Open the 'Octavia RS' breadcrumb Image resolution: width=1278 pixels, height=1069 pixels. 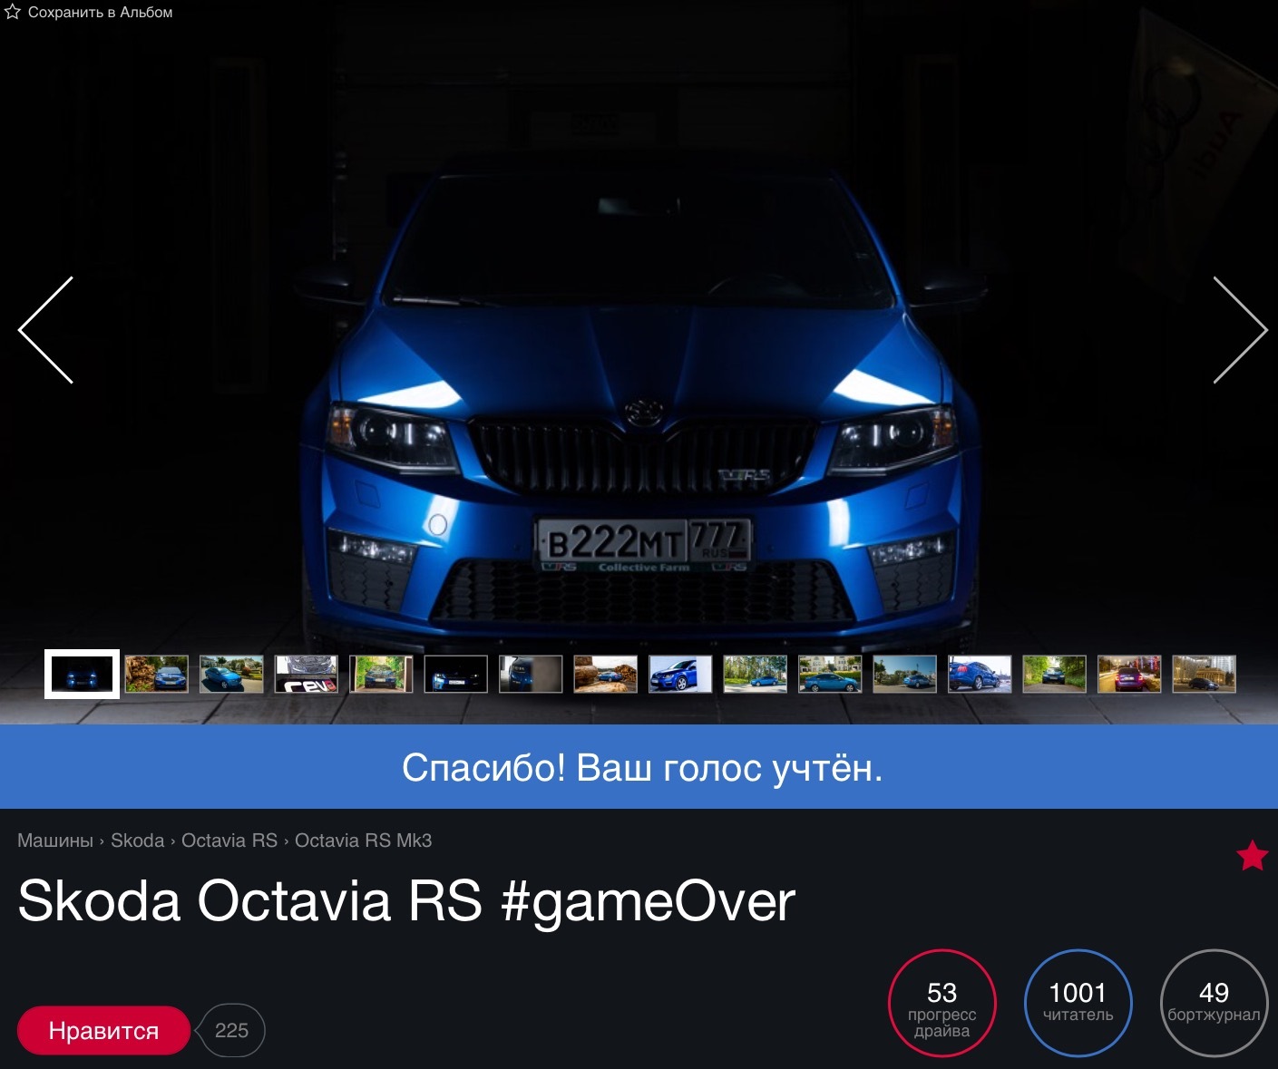coord(229,841)
